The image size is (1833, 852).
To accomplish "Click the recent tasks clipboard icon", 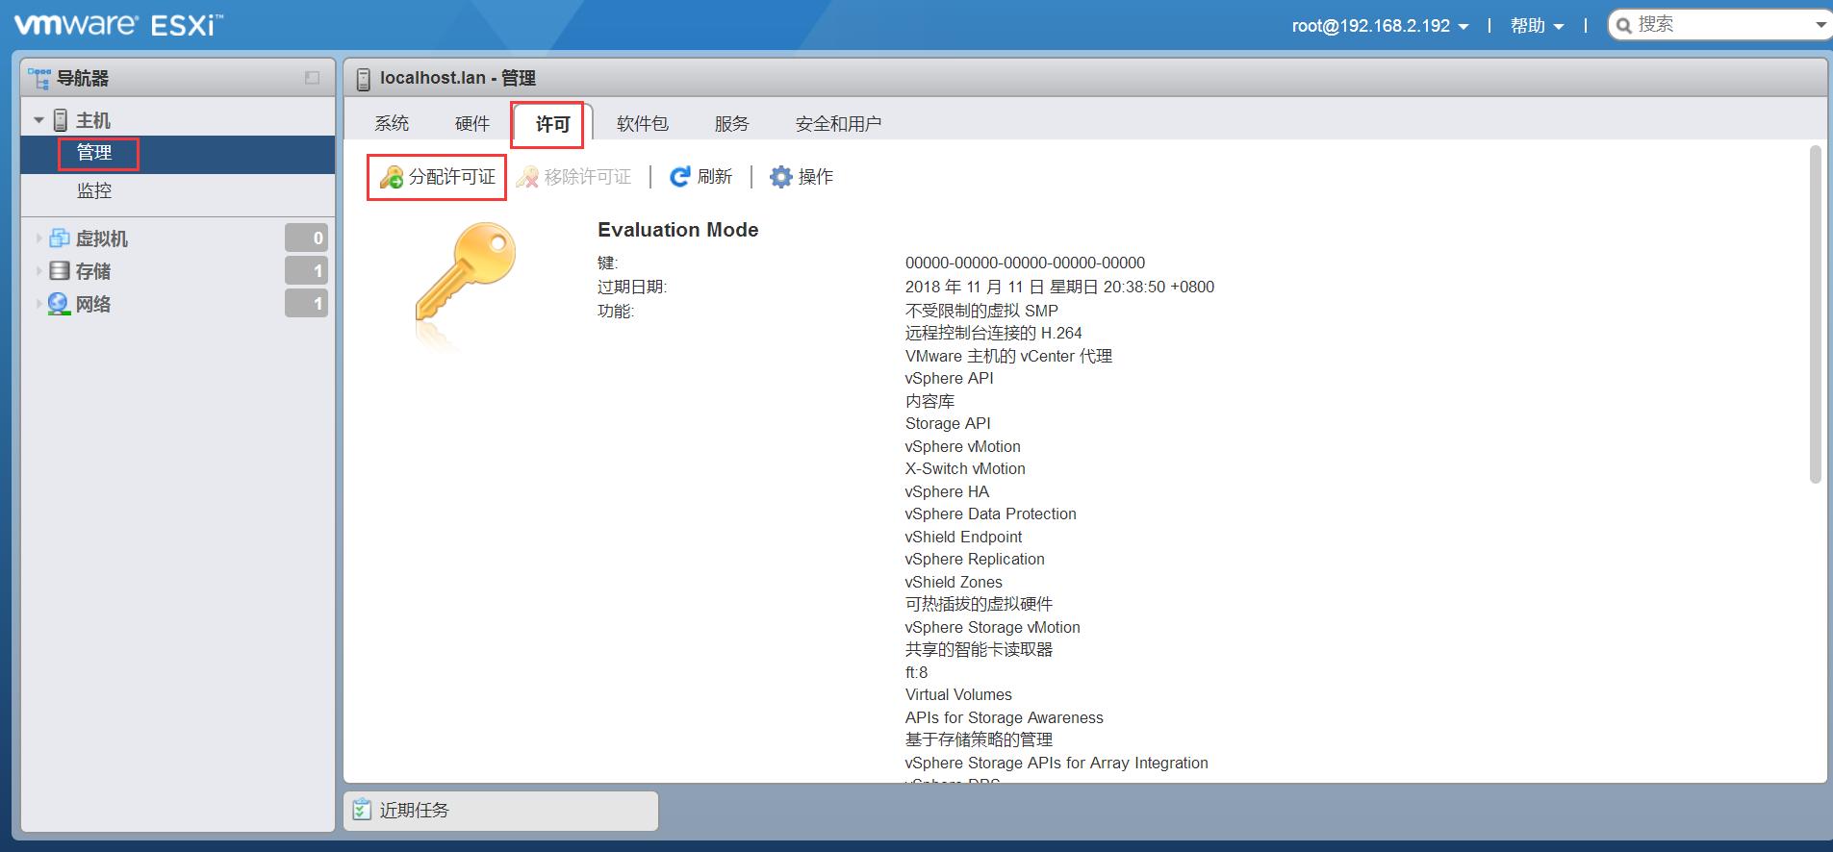I will pos(362,810).
